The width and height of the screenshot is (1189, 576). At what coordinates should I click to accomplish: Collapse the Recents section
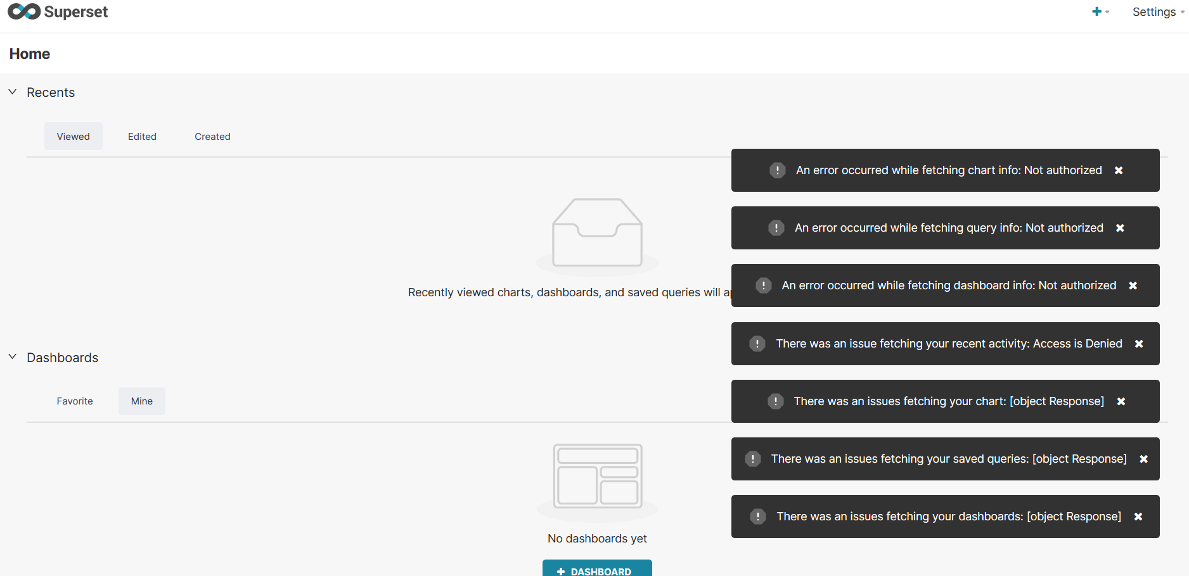click(x=13, y=91)
